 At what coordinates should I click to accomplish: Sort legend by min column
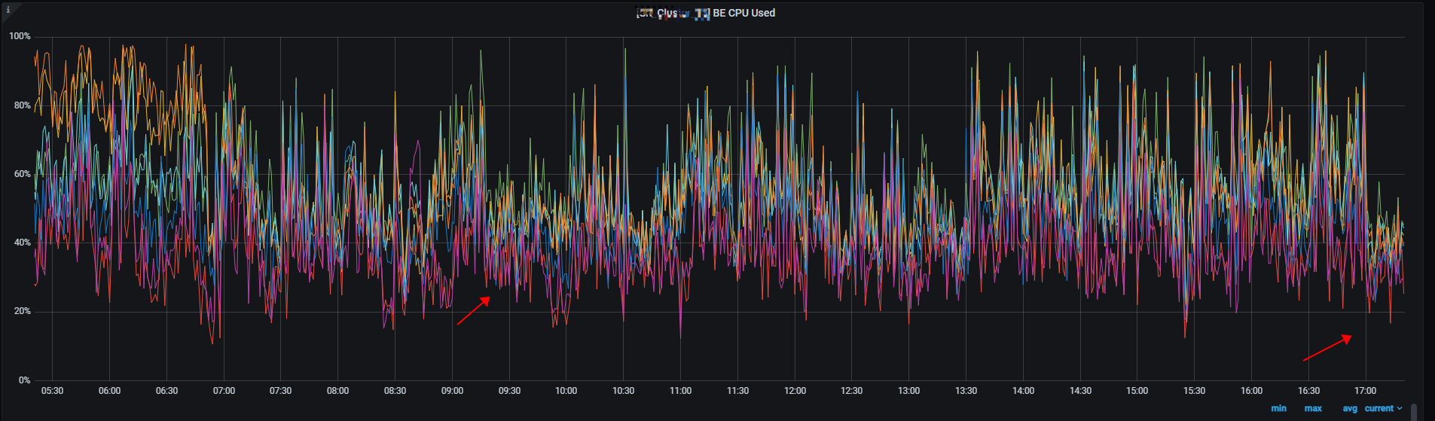tap(1278, 408)
